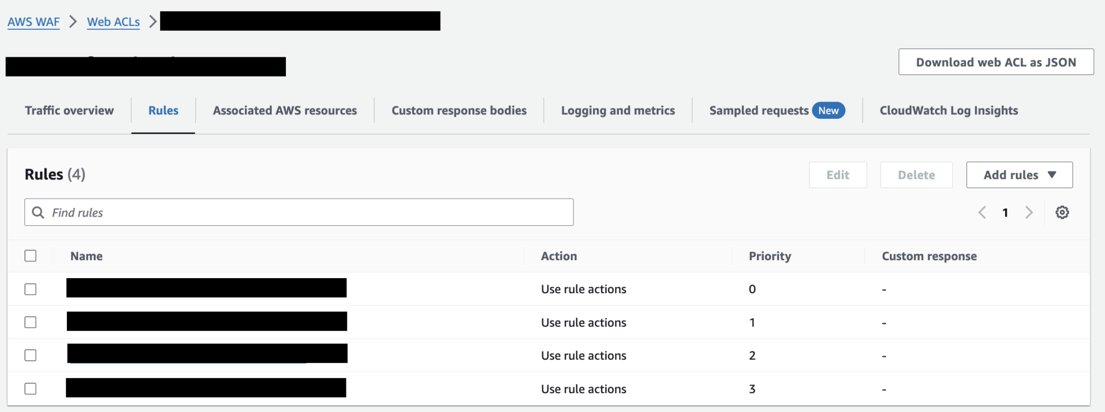Click the breadcrumb chevron after AWS WAF
The image size is (1105, 412).
[x=73, y=22]
